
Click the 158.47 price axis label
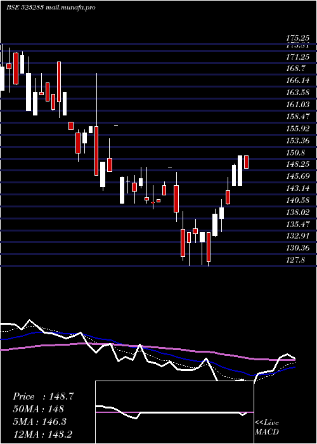297,117
